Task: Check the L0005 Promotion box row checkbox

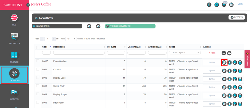Action: click(x=38, y=61)
